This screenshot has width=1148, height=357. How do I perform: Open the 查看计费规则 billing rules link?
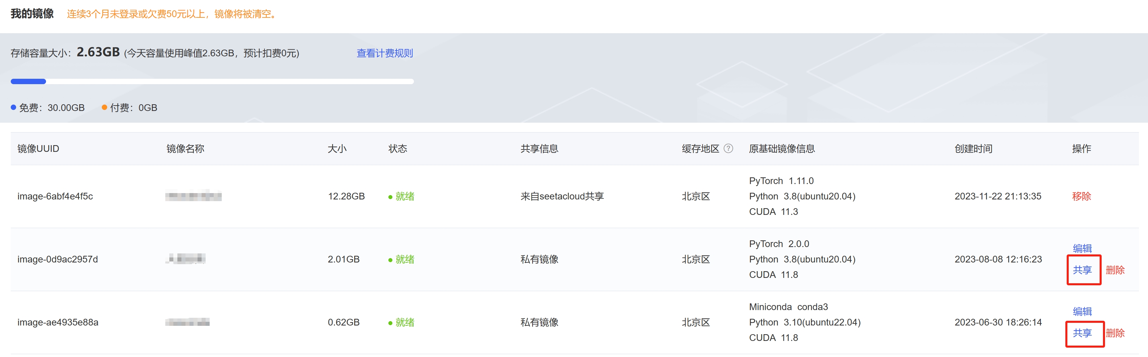coord(385,53)
